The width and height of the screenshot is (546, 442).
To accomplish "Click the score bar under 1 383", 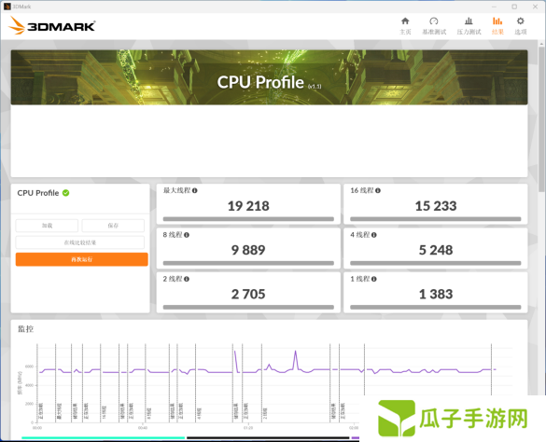I will click(x=436, y=307).
